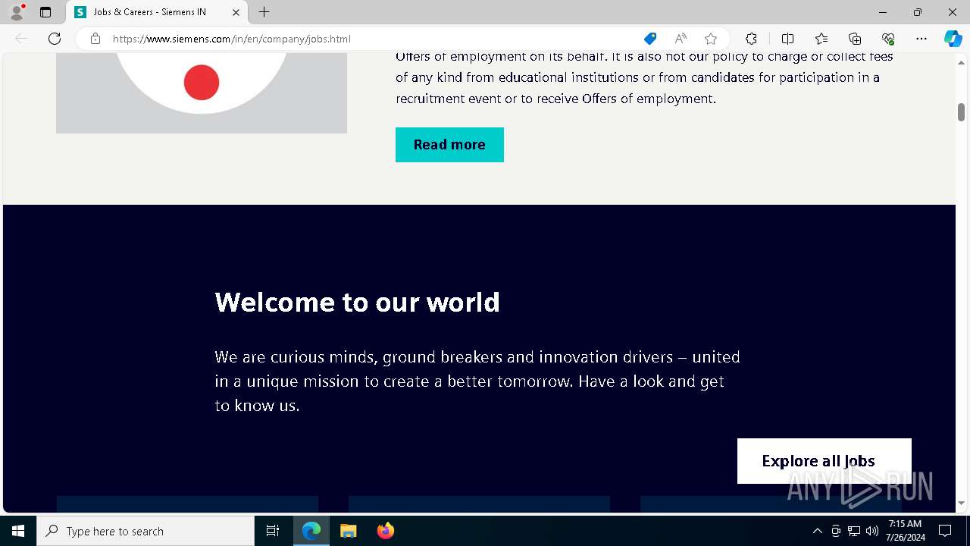
Task: Click the site information lock icon
Action: [95, 39]
